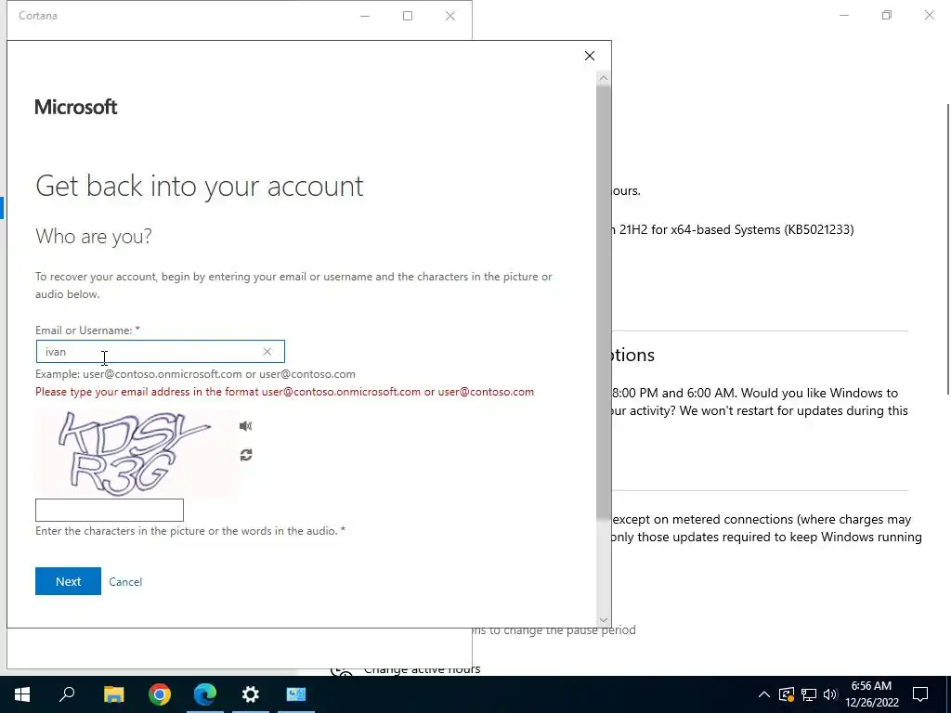Show hidden system tray icons
The image size is (951, 713).
click(764, 694)
